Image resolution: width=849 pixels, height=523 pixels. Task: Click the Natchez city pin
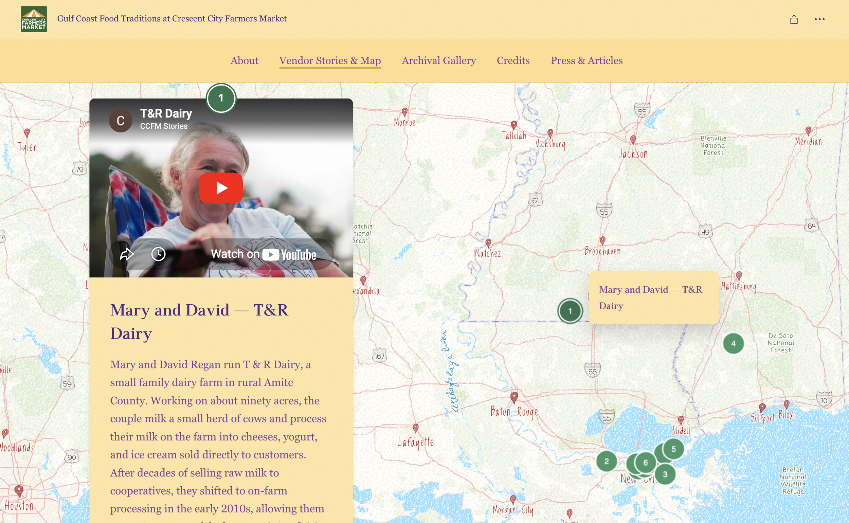tap(488, 242)
